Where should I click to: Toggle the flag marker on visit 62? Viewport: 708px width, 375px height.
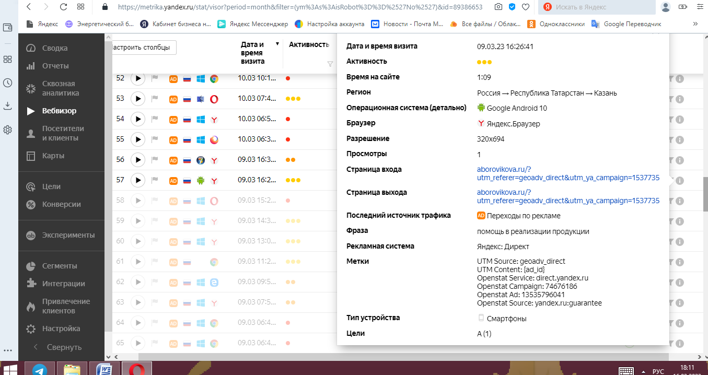point(155,282)
